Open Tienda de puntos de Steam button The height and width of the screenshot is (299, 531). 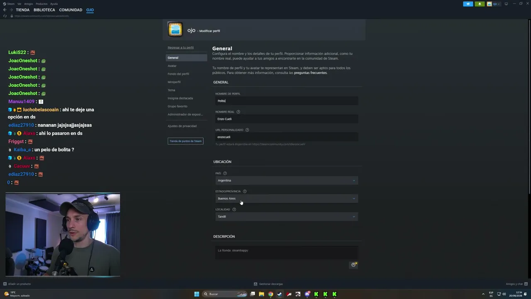[x=185, y=141]
